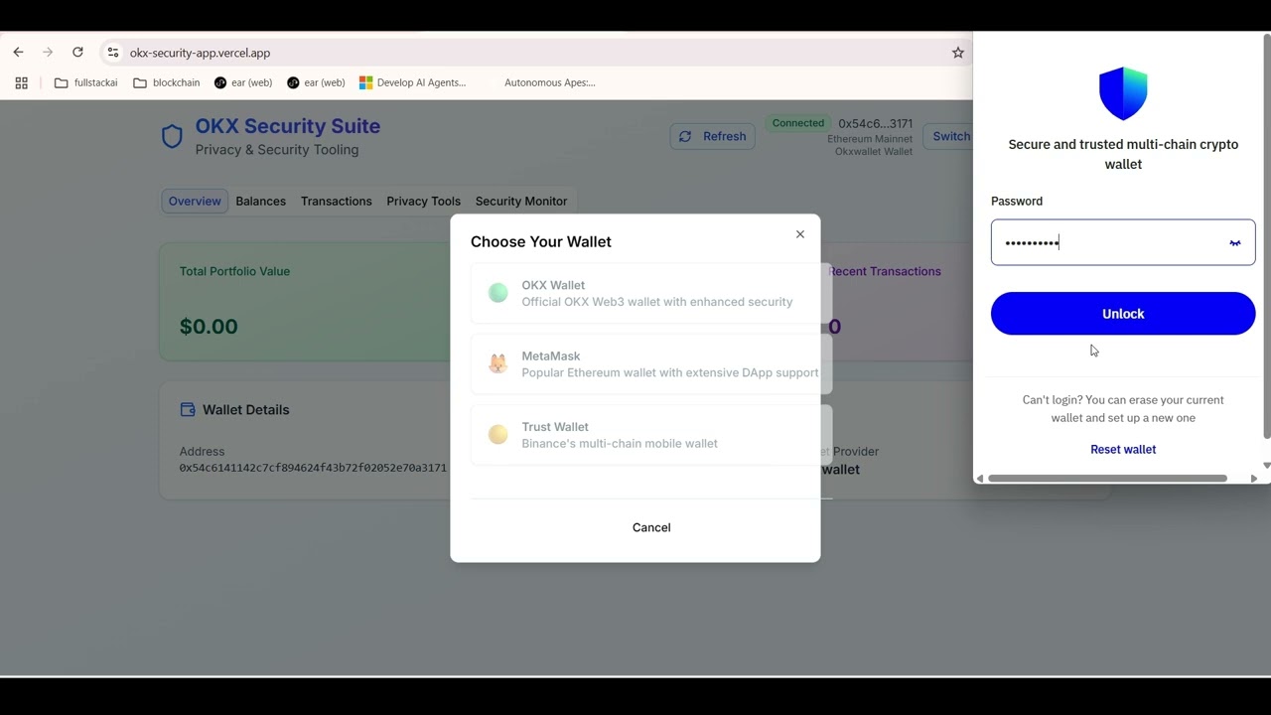1271x715 pixels.
Task: Click the Total Portfolio Value $0.00 amount
Action: tap(209, 327)
